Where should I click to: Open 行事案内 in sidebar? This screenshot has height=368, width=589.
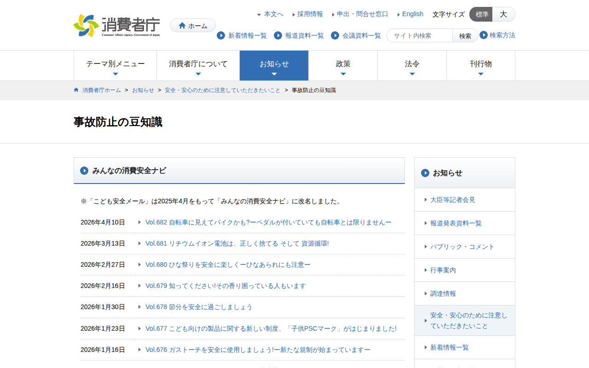(465, 270)
